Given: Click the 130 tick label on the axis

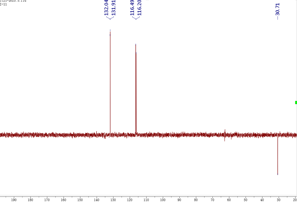Looking at the screenshot, I should point(113,199).
